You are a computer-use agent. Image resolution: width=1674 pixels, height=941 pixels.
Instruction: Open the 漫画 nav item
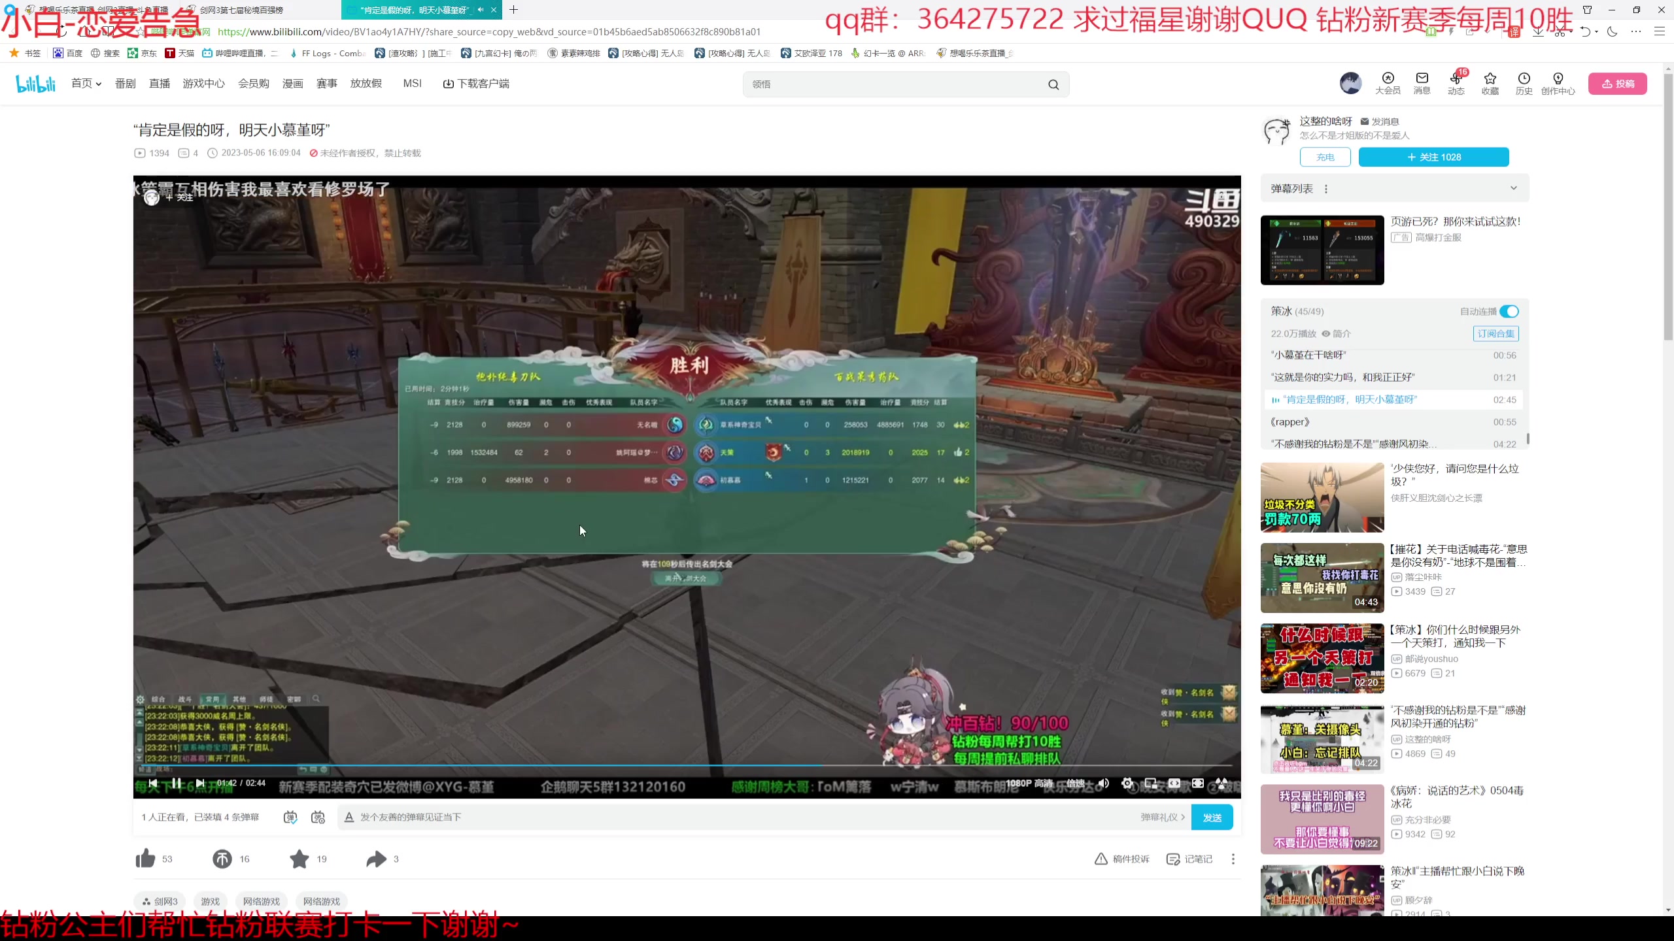click(x=292, y=84)
